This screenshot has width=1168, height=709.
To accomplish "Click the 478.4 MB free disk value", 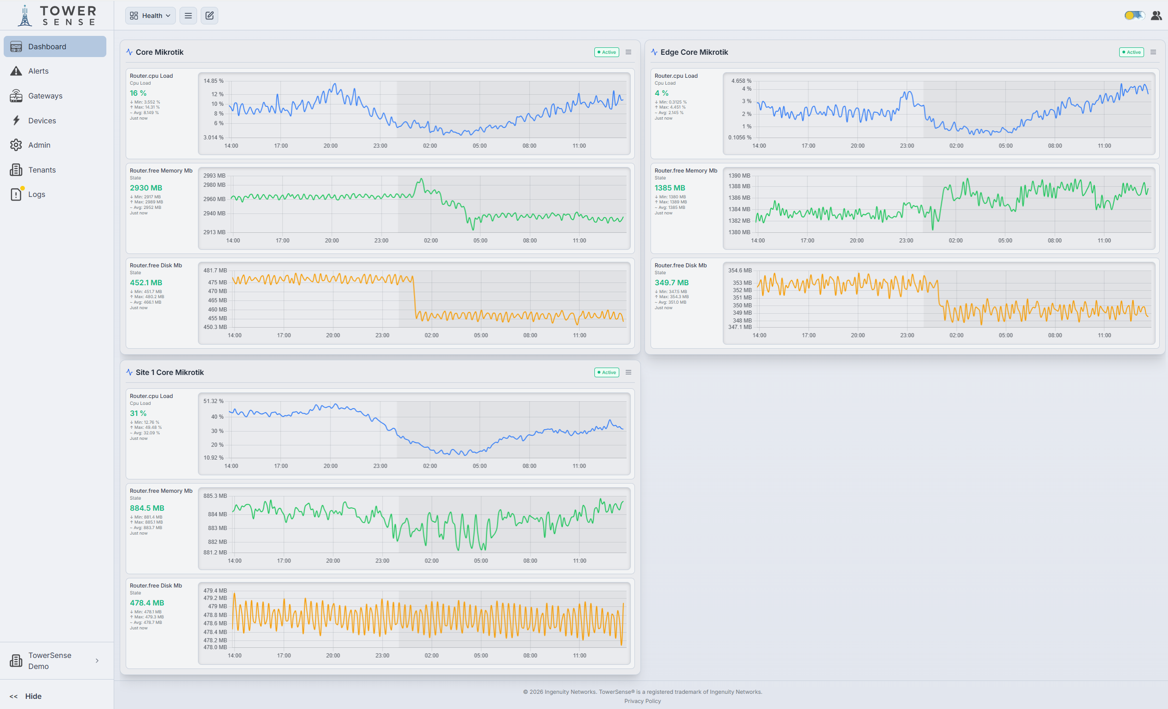I will tap(147, 603).
